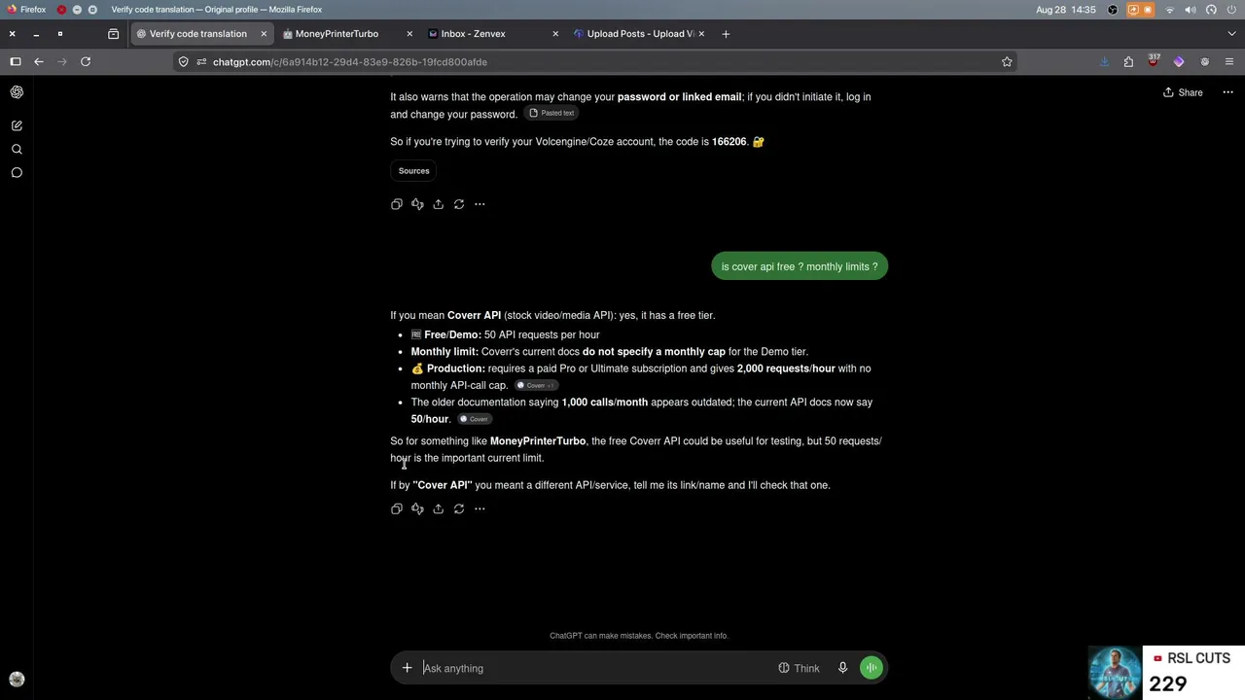Click the bold MoneyPrinterTurbo text in the response
Viewport: 1245px width, 700px height.
538,441
